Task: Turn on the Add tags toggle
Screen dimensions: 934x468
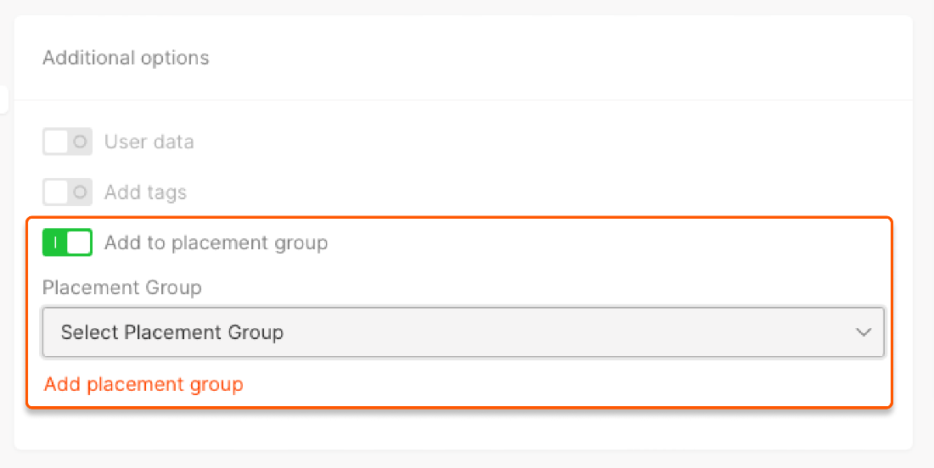Action: (67, 192)
